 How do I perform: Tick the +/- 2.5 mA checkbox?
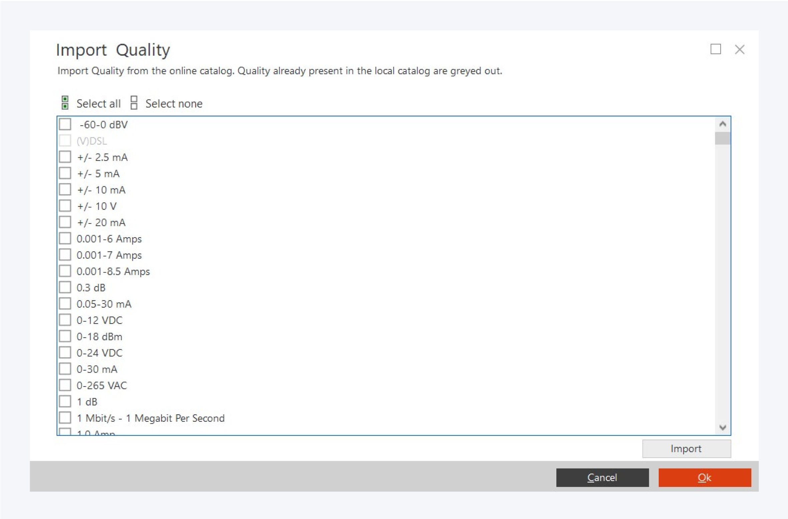tap(65, 157)
